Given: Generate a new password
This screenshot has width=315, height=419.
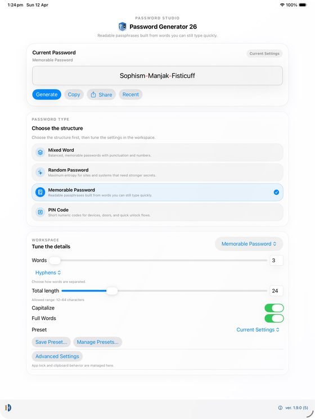Looking at the screenshot, I should pos(47,94).
